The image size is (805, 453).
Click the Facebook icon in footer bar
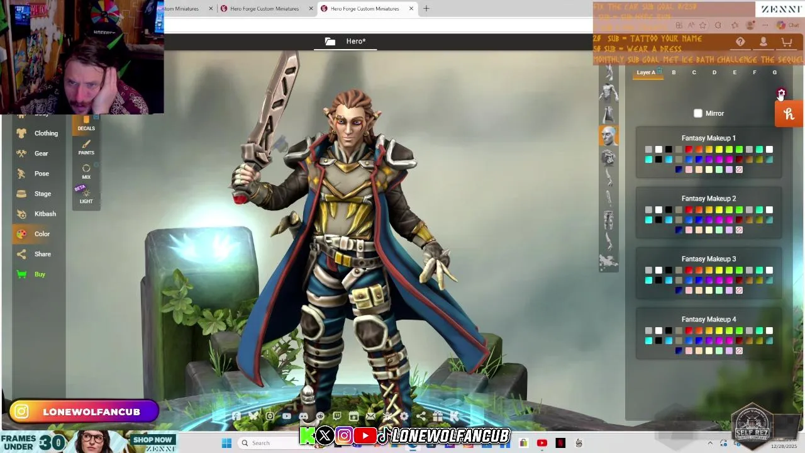[236, 416]
